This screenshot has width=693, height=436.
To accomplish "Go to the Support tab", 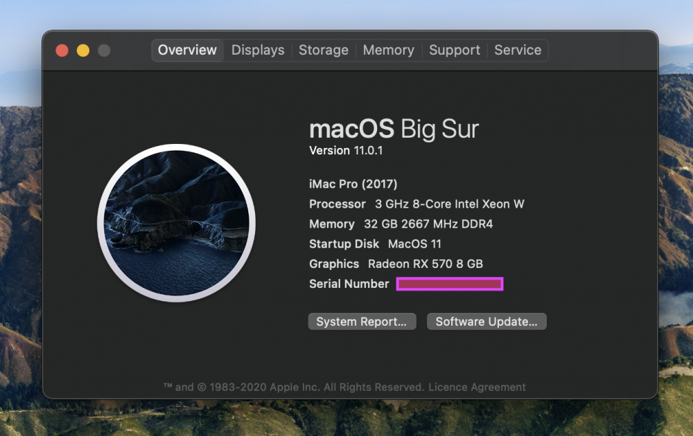I will click(x=455, y=51).
